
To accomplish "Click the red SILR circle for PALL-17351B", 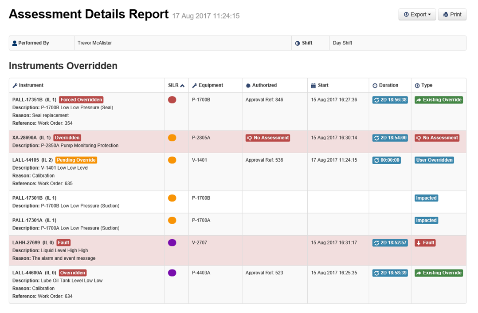I will pyautogui.click(x=172, y=100).
